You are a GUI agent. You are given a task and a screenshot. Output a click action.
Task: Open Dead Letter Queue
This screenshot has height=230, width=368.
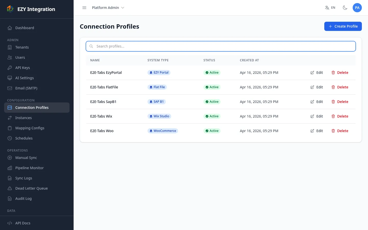pos(37,188)
